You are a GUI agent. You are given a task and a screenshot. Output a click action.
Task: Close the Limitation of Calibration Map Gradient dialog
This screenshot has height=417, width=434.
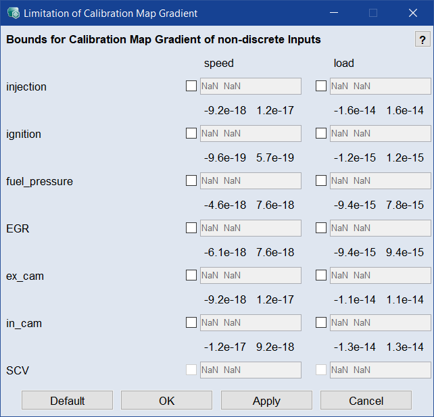click(412, 13)
